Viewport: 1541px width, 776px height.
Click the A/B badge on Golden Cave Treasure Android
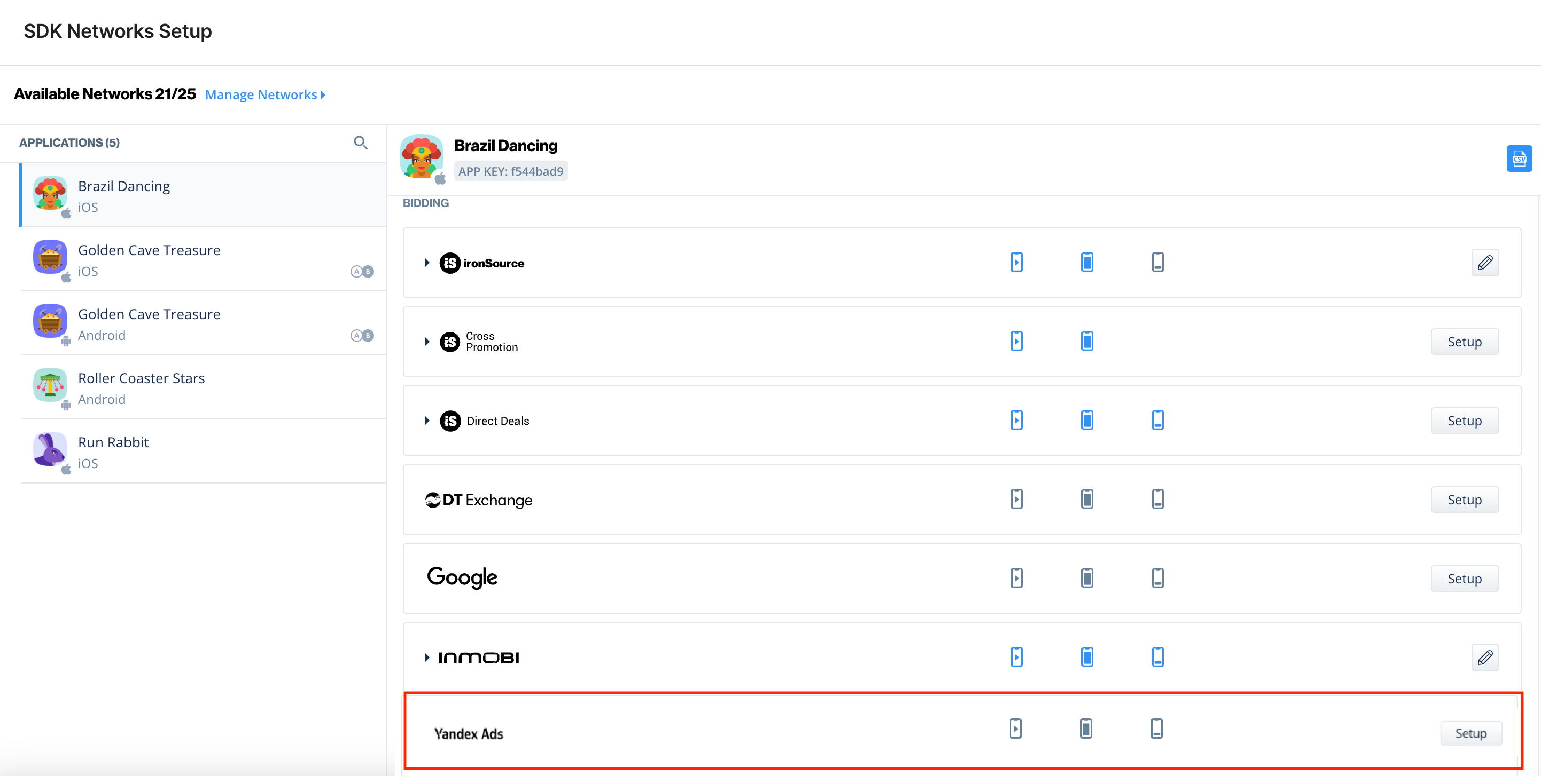[x=362, y=335]
